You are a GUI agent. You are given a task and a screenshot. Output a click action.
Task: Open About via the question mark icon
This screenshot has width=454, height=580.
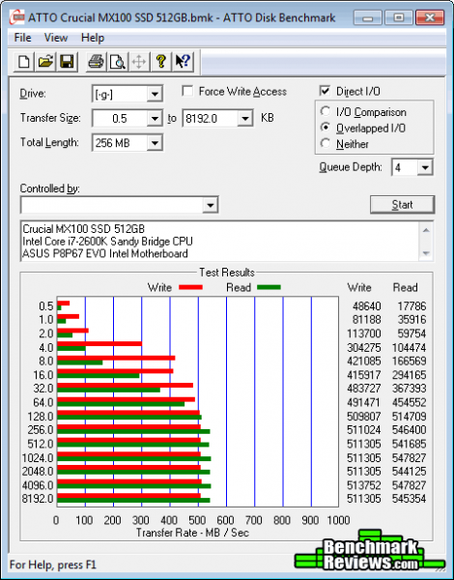pyautogui.click(x=160, y=62)
